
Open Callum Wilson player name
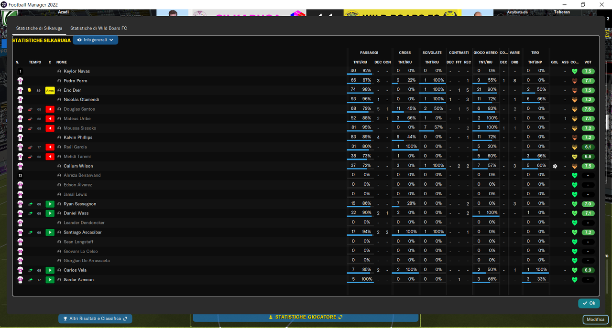(79, 166)
